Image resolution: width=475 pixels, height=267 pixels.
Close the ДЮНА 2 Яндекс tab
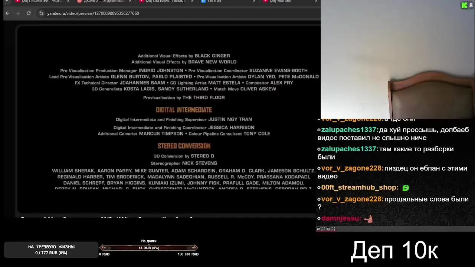[x=130, y=1]
